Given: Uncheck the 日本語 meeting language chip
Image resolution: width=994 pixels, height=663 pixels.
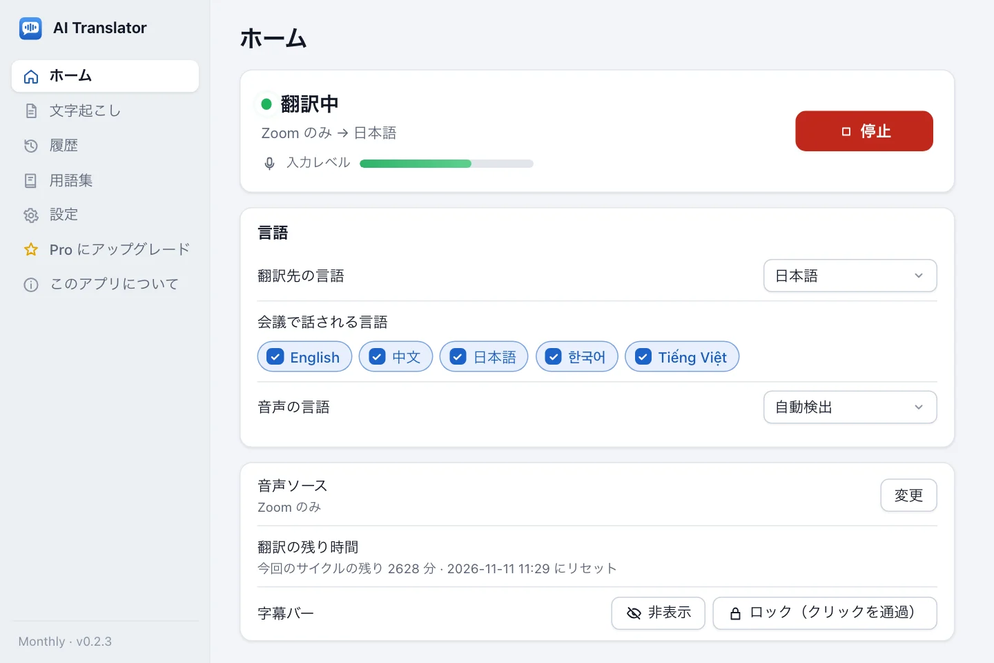Looking at the screenshot, I should pyautogui.click(x=484, y=357).
